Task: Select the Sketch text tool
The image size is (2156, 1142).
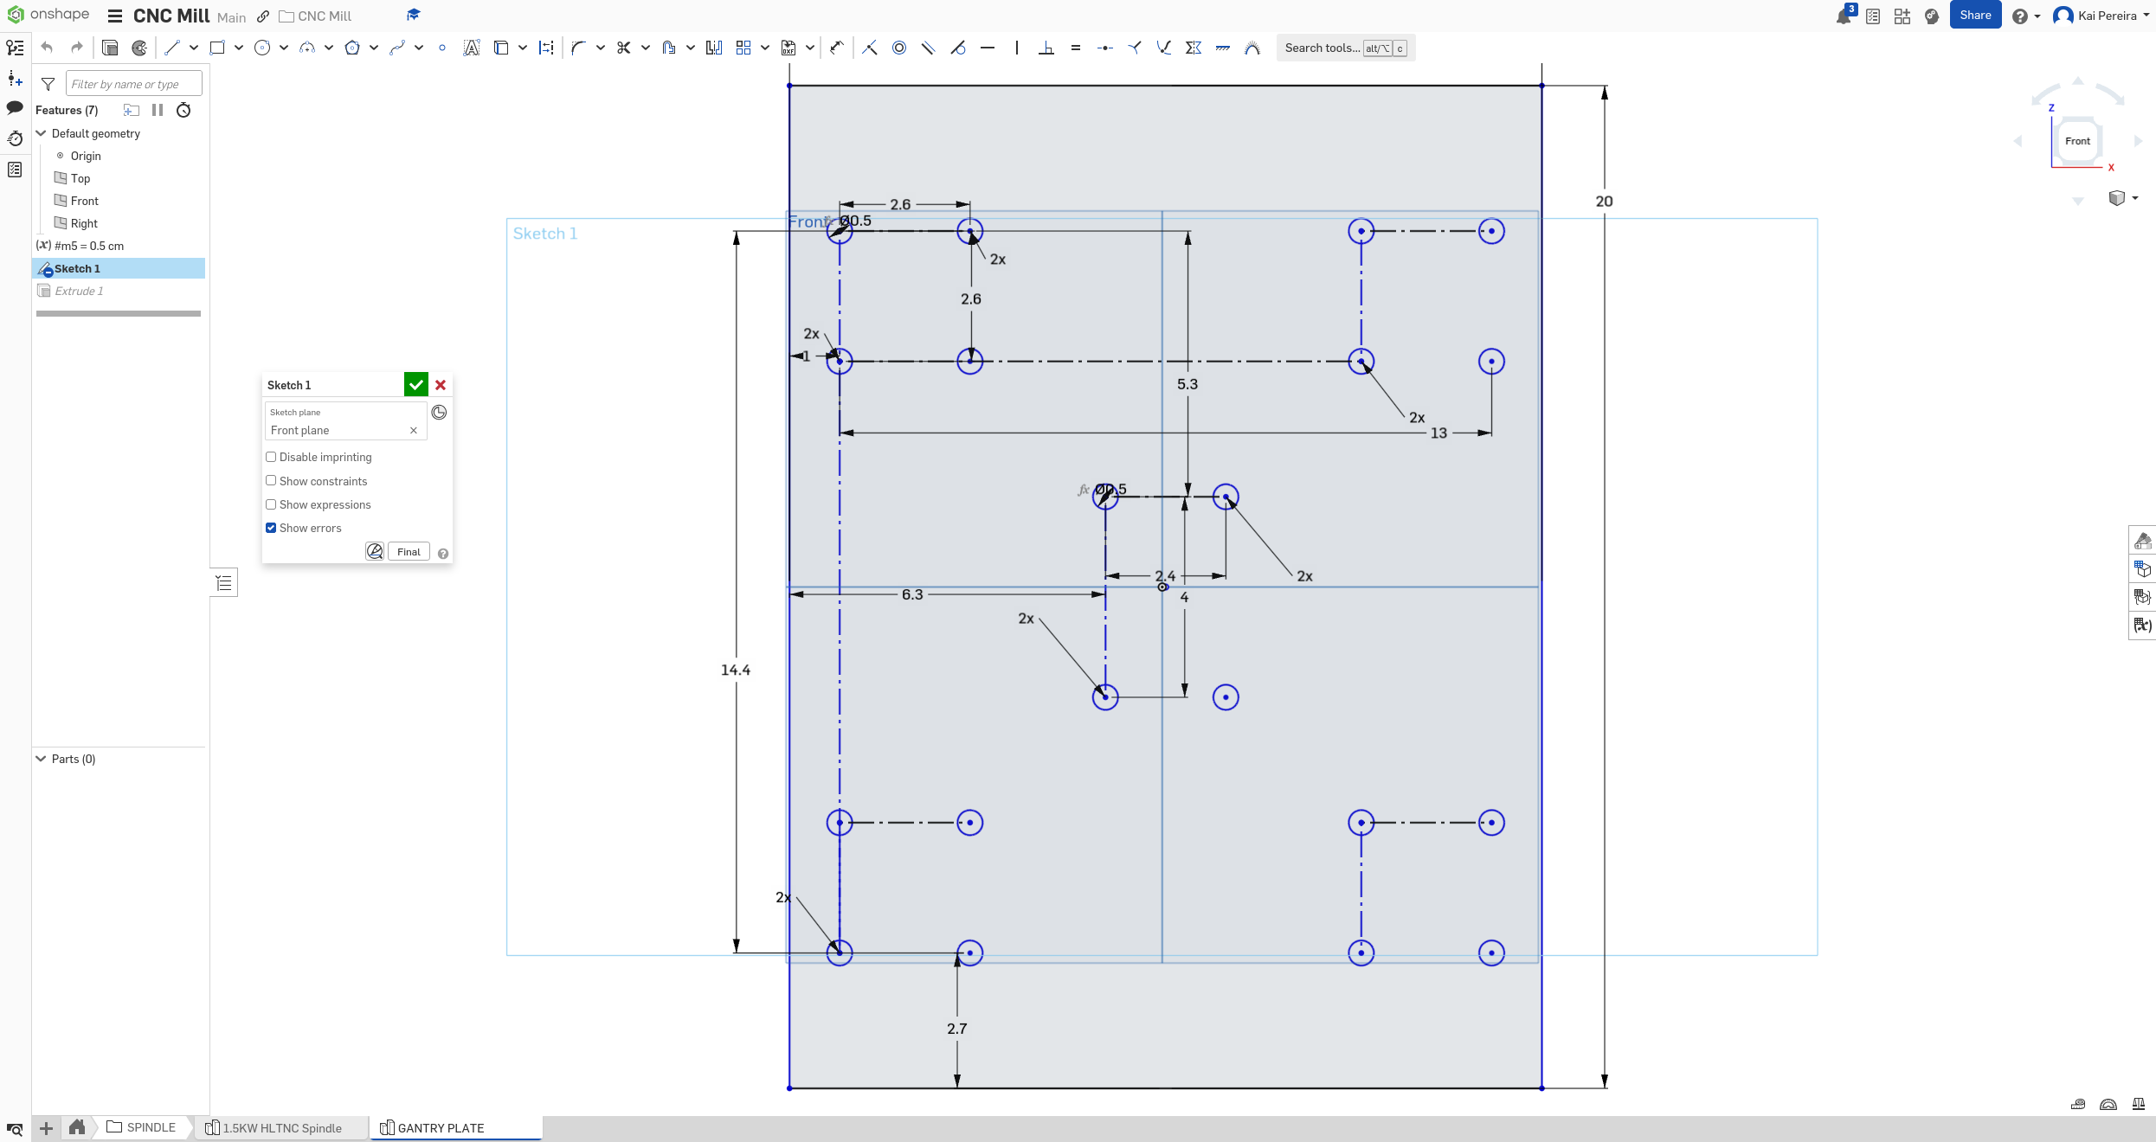Action: (472, 48)
